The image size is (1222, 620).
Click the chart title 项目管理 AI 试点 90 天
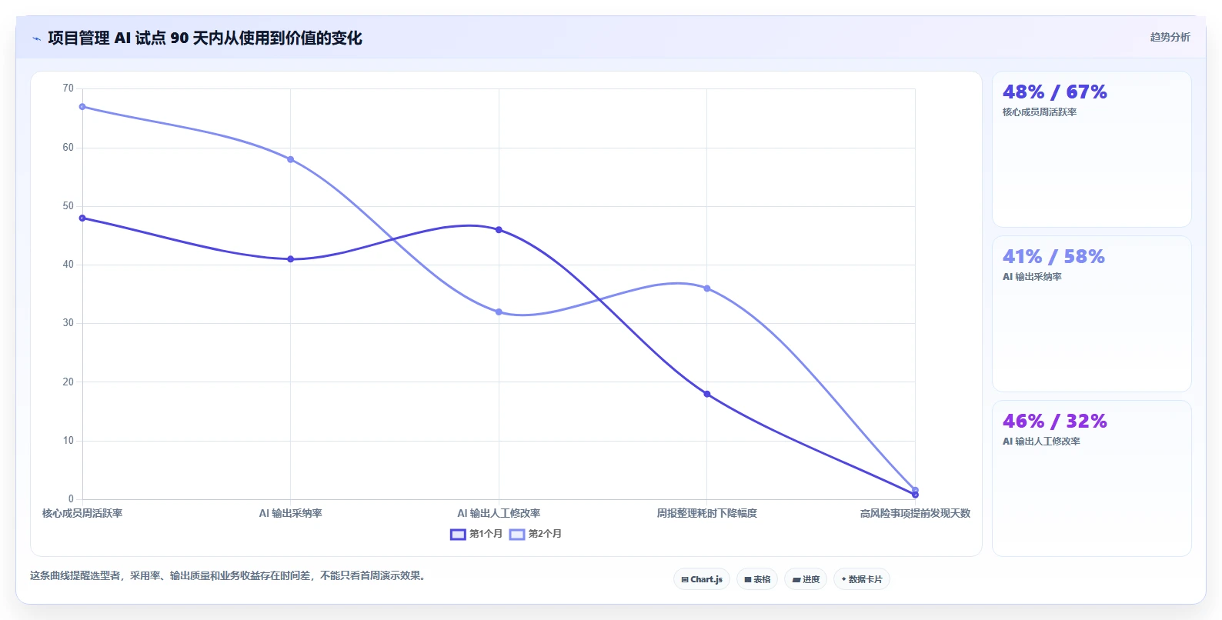(205, 38)
